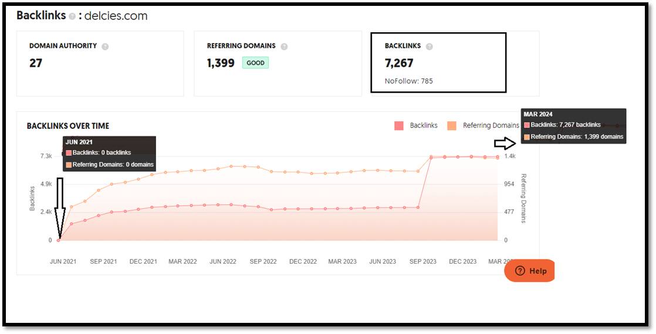The height and width of the screenshot is (334, 656).
Task: Toggle the Referring Domains legend swatch
Action: 451,125
